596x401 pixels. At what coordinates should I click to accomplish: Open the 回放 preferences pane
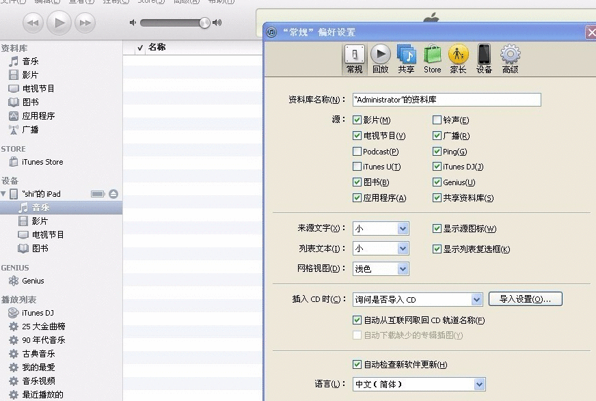[x=380, y=57]
